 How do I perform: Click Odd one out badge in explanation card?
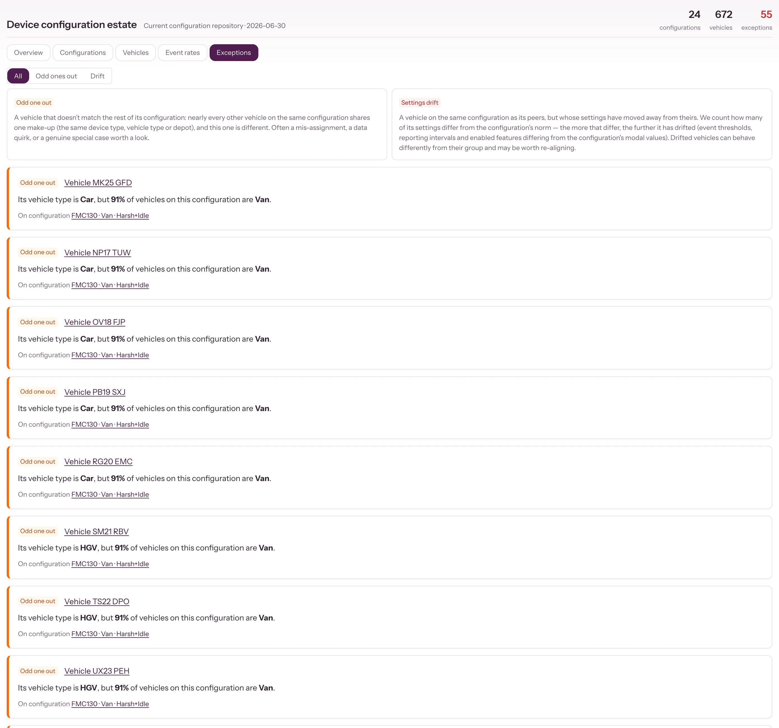point(34,102)
